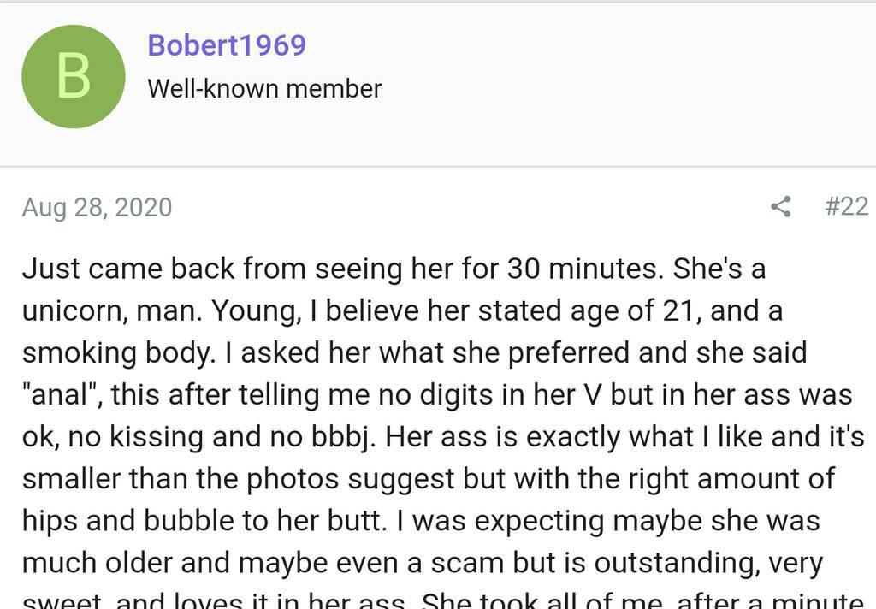Image resolution: width=876 pixels, height=609 pixels.
Task: Open the Bobert1969 username profile link
Action: click(x=227, y=45)
